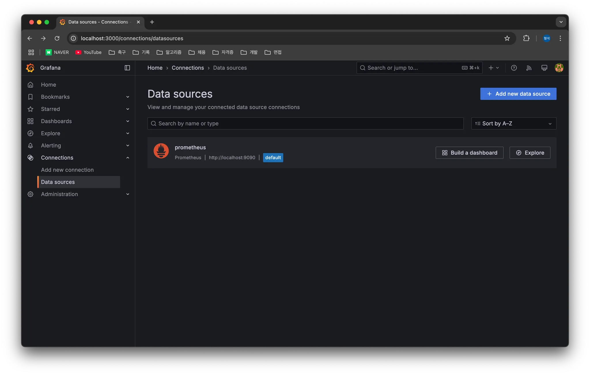Open the help question mark icon
The height and width of the screenshot is (375, 590).
click(514, 68)
